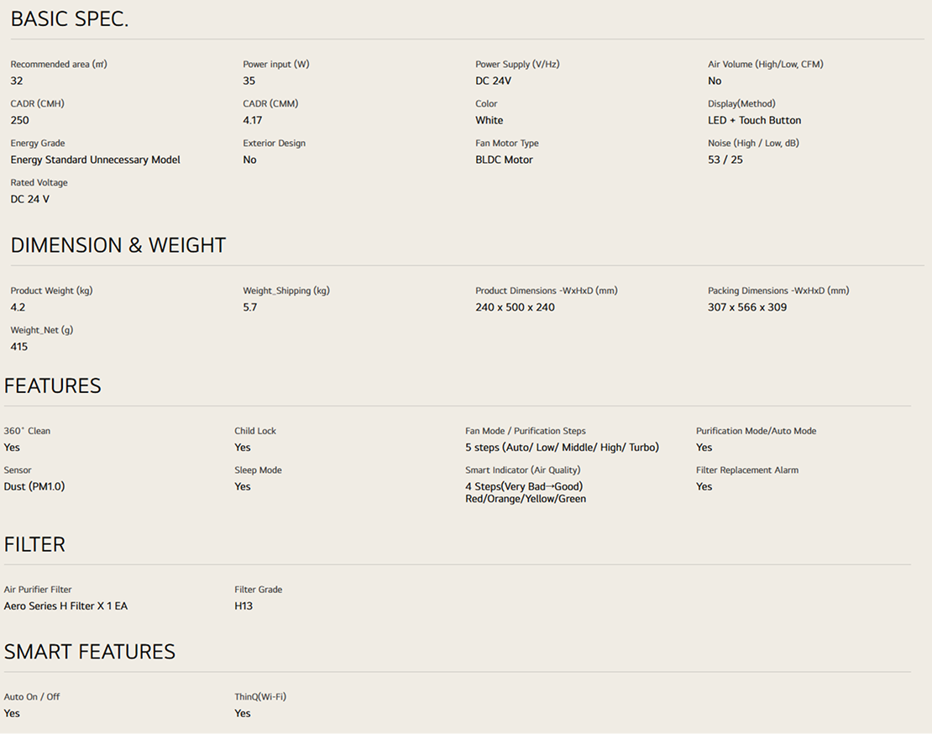Screen dimensions: 932x734
Task: Click packing dimensions 307 x 566 x 309
Action: [746, 307]
